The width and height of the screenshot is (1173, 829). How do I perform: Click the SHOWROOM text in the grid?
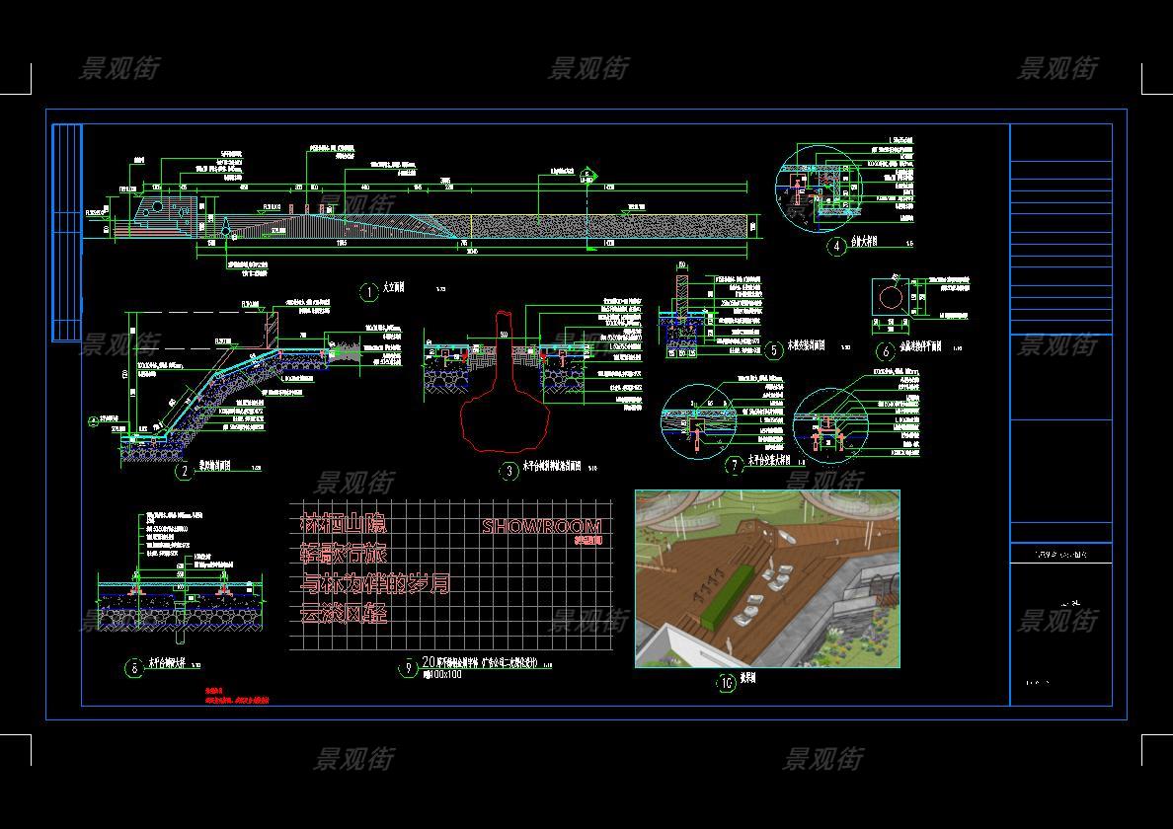tap(541, 526)
